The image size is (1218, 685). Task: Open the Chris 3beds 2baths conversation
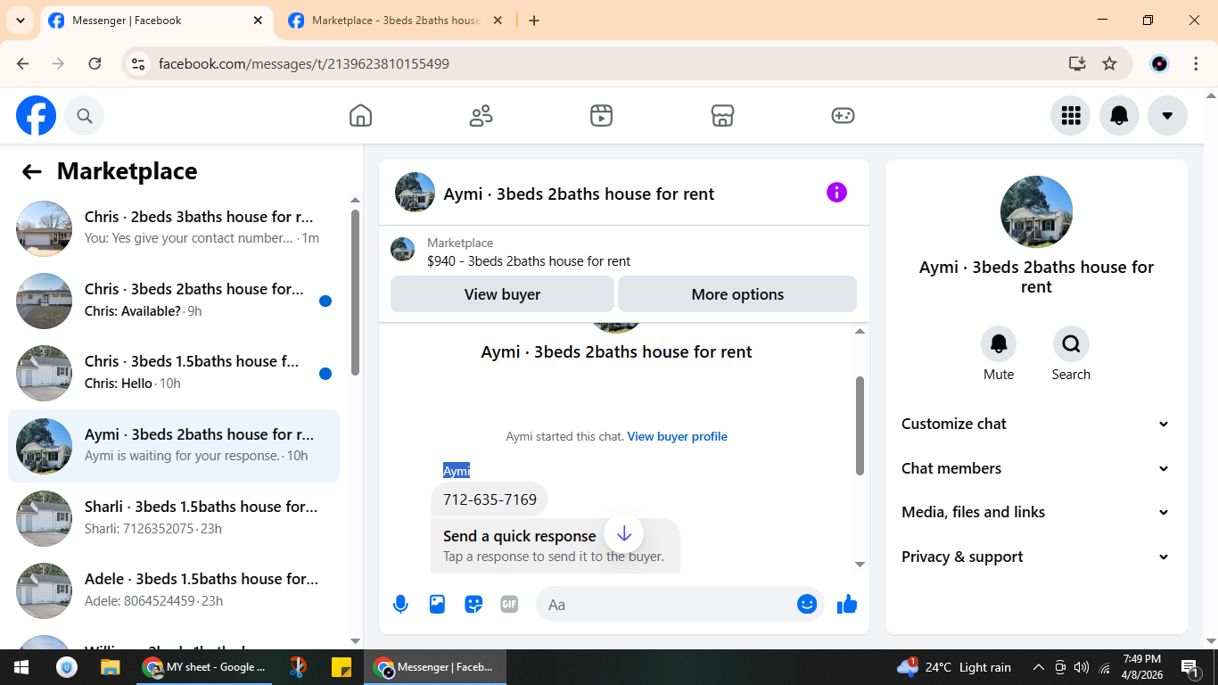coord(174,301)
